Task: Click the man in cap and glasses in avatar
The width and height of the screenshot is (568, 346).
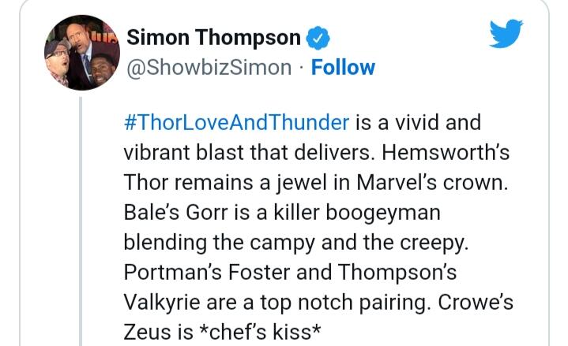Action: pyautogui.click(x=57, y=60)
